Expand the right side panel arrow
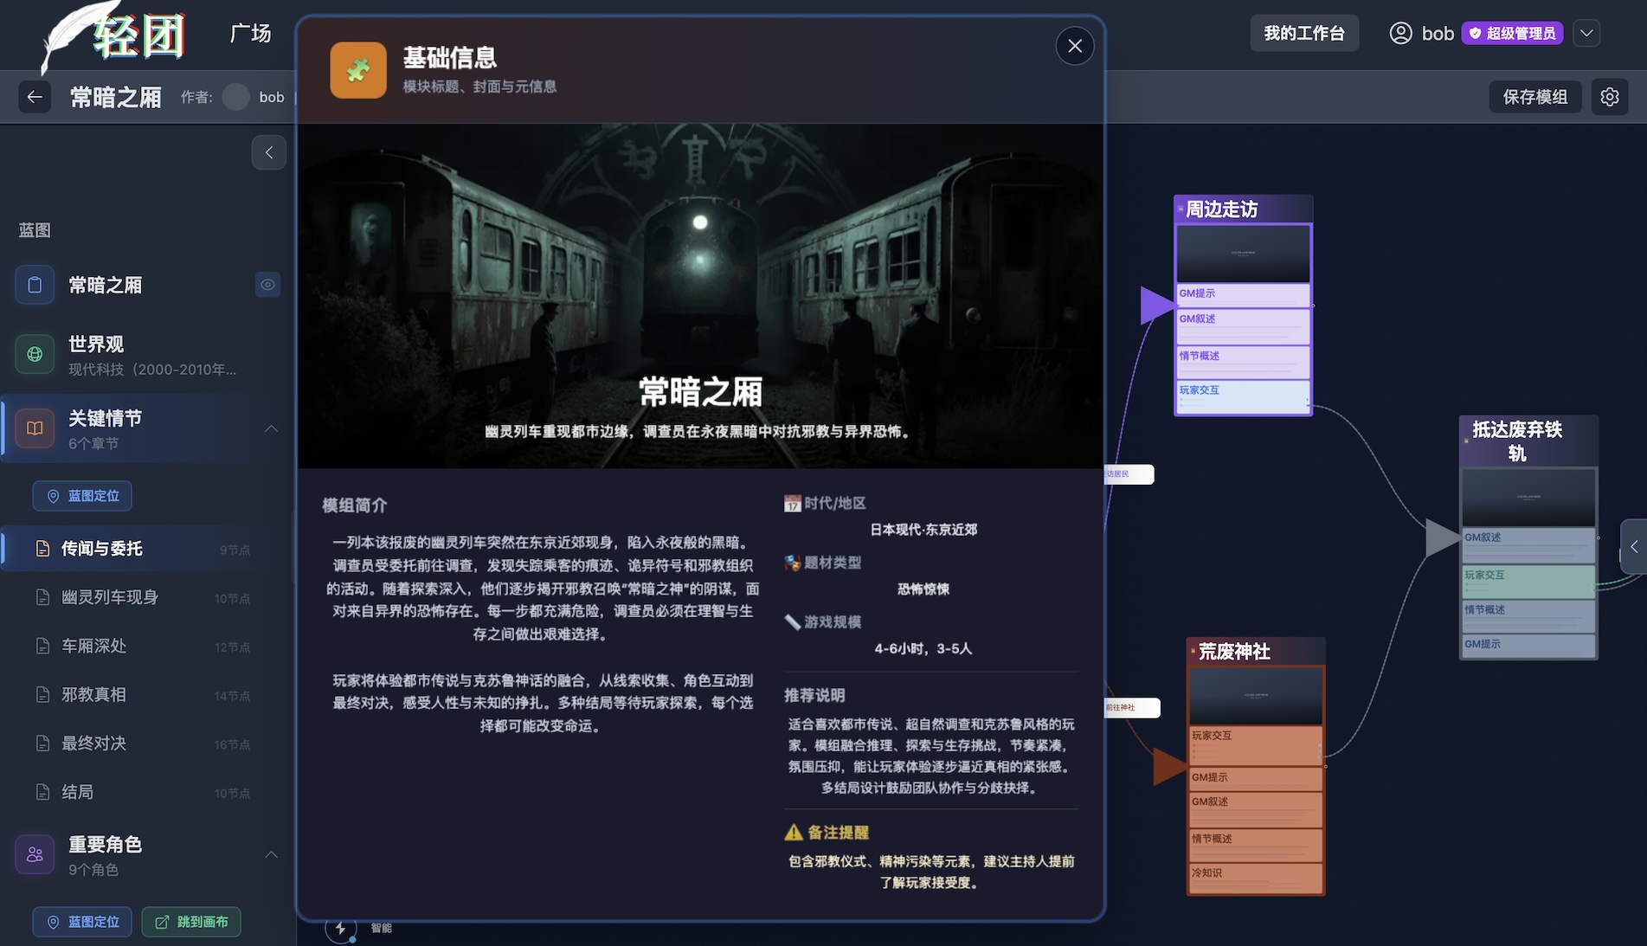The image size is (1647, 946). tap(1633, 546)
